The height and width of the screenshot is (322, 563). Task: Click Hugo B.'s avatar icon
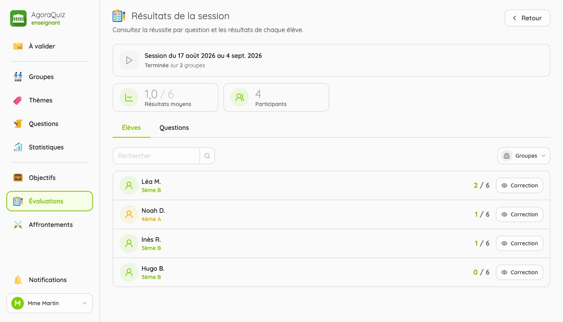[129, 272]
